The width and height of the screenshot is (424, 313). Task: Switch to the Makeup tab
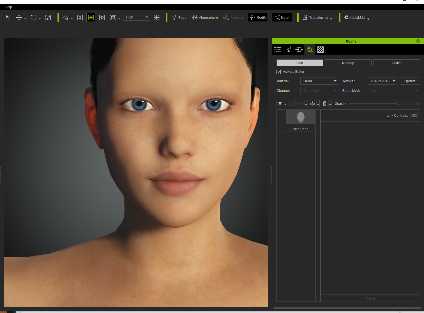click(x=348, y=63)
